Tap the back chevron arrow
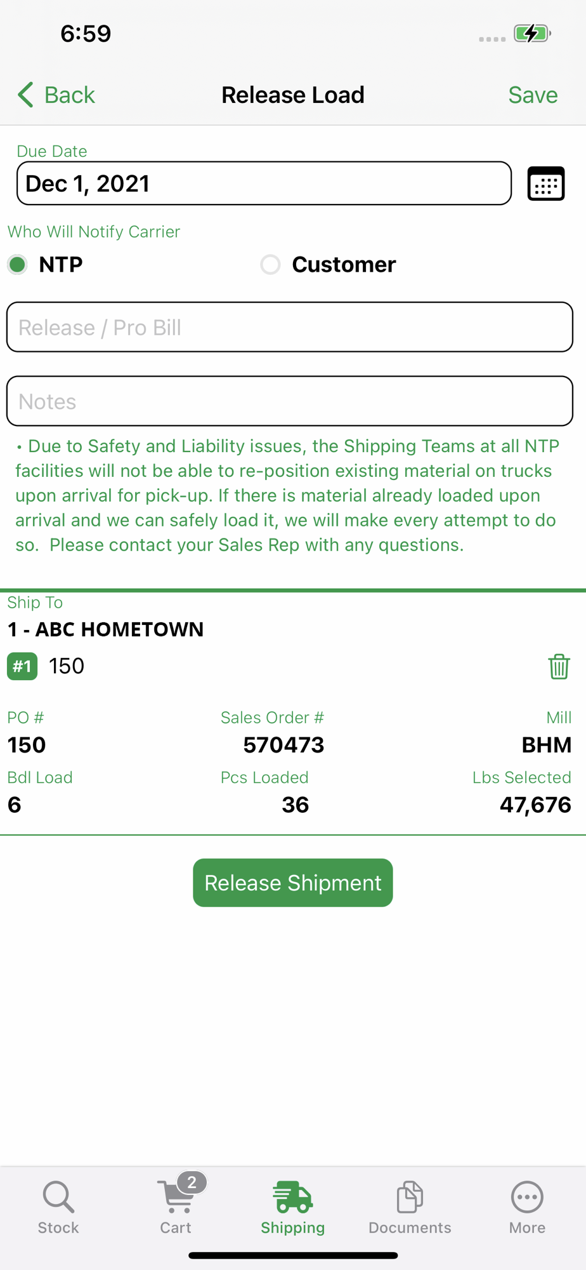Viewport: 586px width, 1270px height. [25, 95]
